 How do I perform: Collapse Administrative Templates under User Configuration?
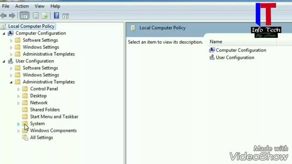tap(11, 82)
